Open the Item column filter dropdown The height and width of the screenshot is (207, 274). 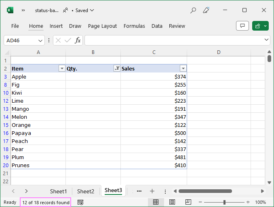pos(62,68)
